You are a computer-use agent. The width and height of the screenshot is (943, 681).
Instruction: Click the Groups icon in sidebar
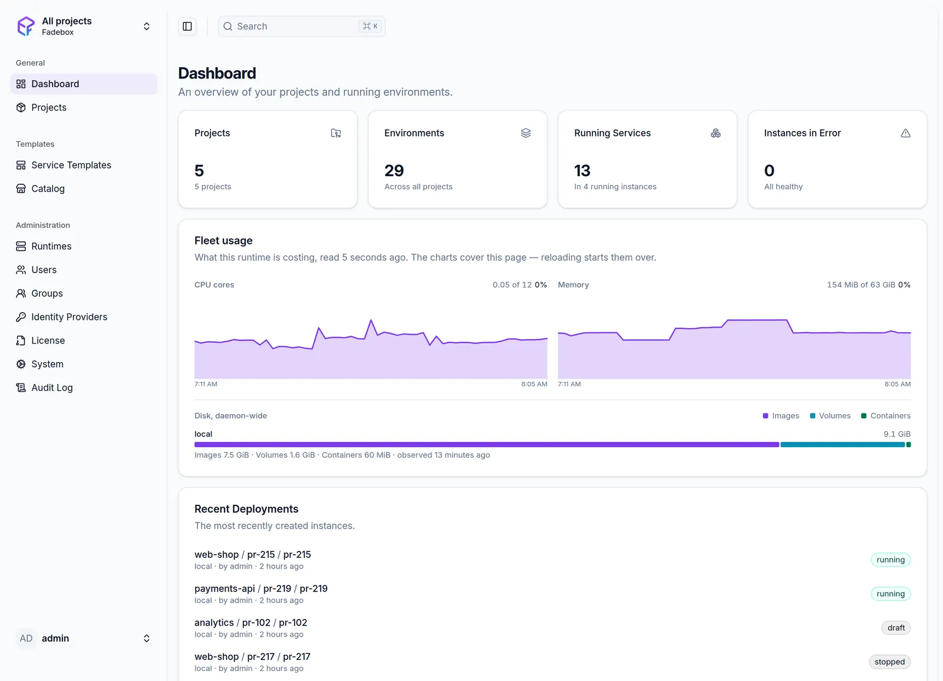21,293
